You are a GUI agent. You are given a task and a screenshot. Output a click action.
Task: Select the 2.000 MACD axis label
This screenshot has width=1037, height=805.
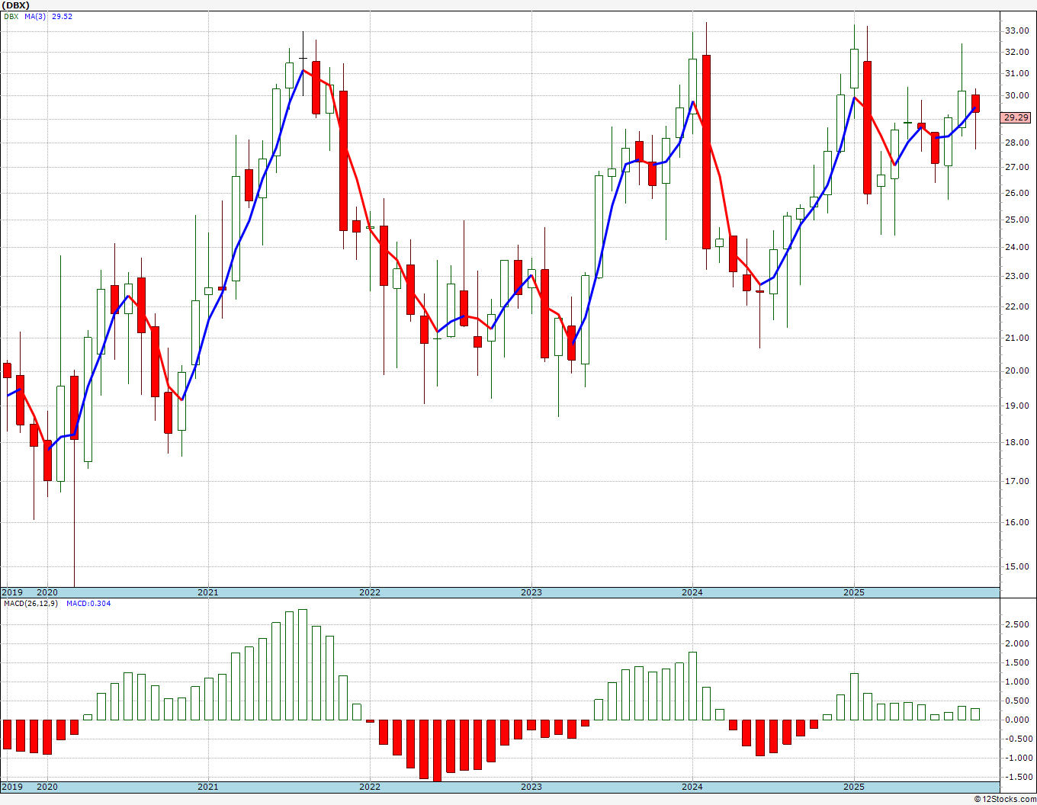click(1016, 644)
